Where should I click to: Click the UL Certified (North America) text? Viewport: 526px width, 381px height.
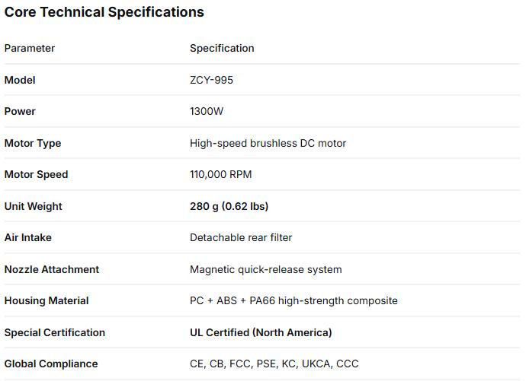261,332
